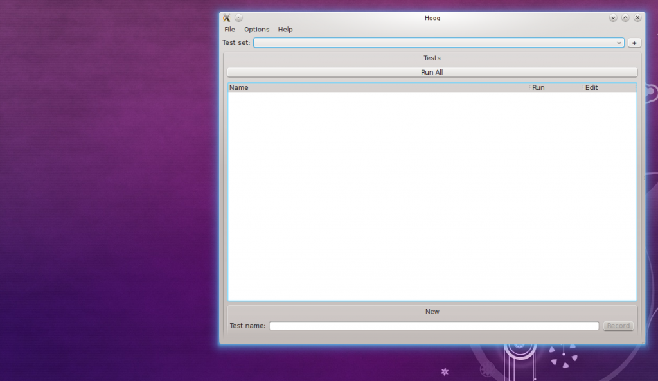Click the X11 window menu icon in title bar
Screen dimensions: 658x381
coord(226,18)
